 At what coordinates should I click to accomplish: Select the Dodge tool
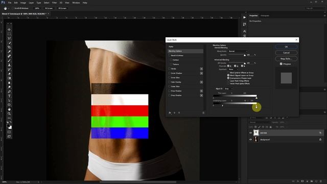click(x=9, y=87)
